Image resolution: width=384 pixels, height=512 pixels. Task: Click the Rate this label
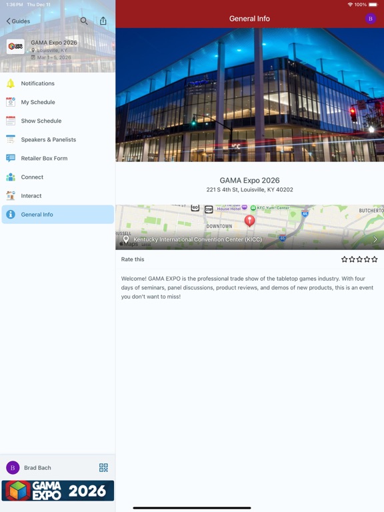tap(133, 259)
